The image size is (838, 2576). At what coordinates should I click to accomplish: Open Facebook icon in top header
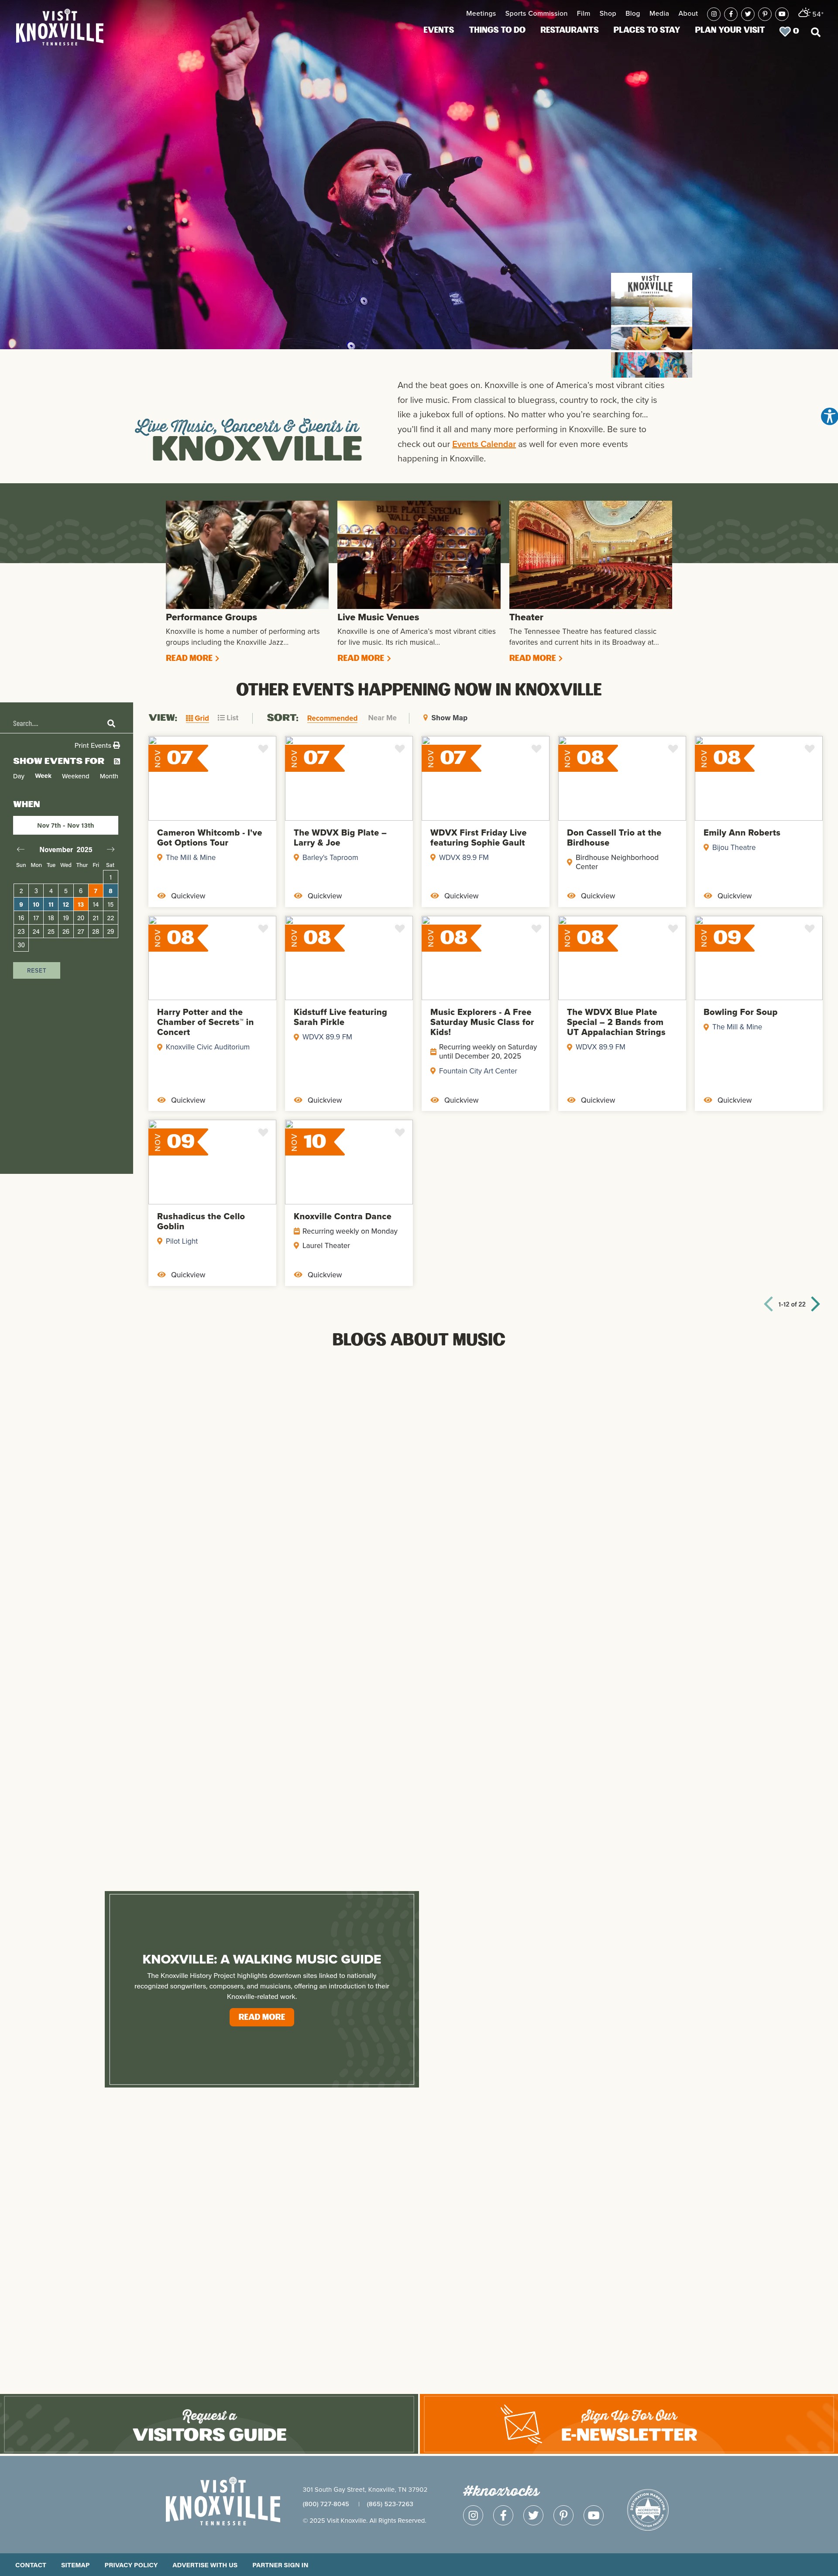731,14
